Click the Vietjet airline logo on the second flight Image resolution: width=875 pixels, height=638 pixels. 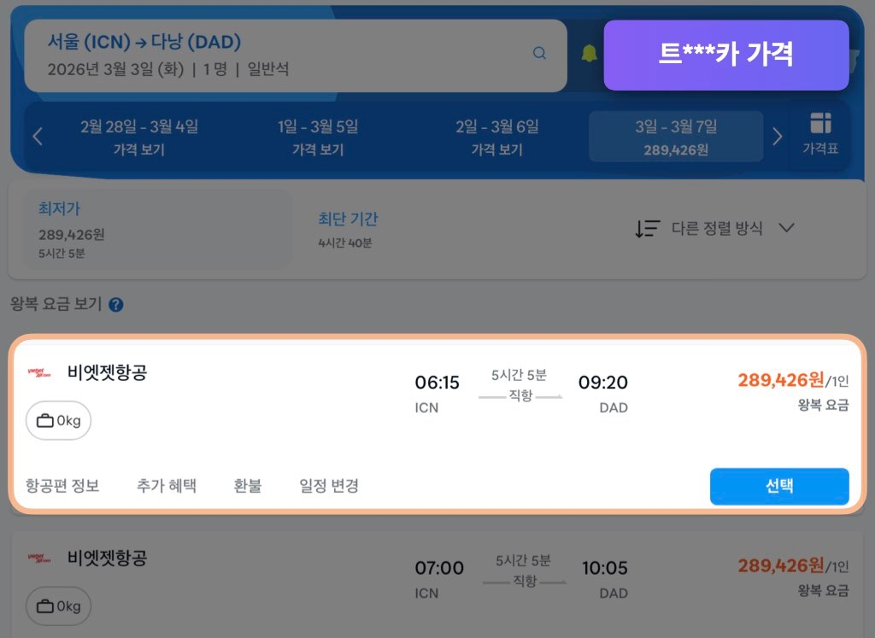(40, 559)
